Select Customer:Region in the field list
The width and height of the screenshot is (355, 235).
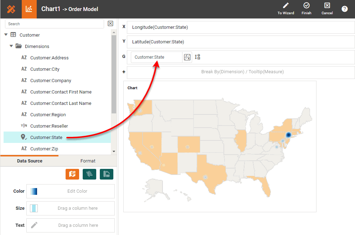click(x=49, y=114)
